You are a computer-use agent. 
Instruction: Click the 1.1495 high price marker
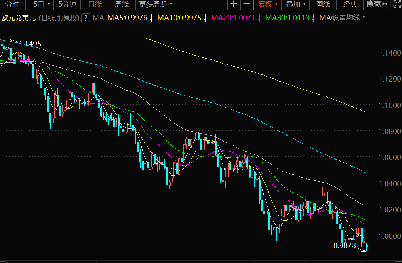click(30, 44)
